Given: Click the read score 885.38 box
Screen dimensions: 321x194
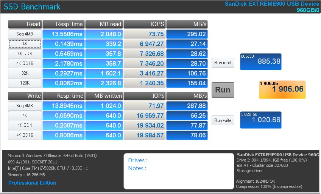Looking at the screenshot, I should tap(260, 62).
